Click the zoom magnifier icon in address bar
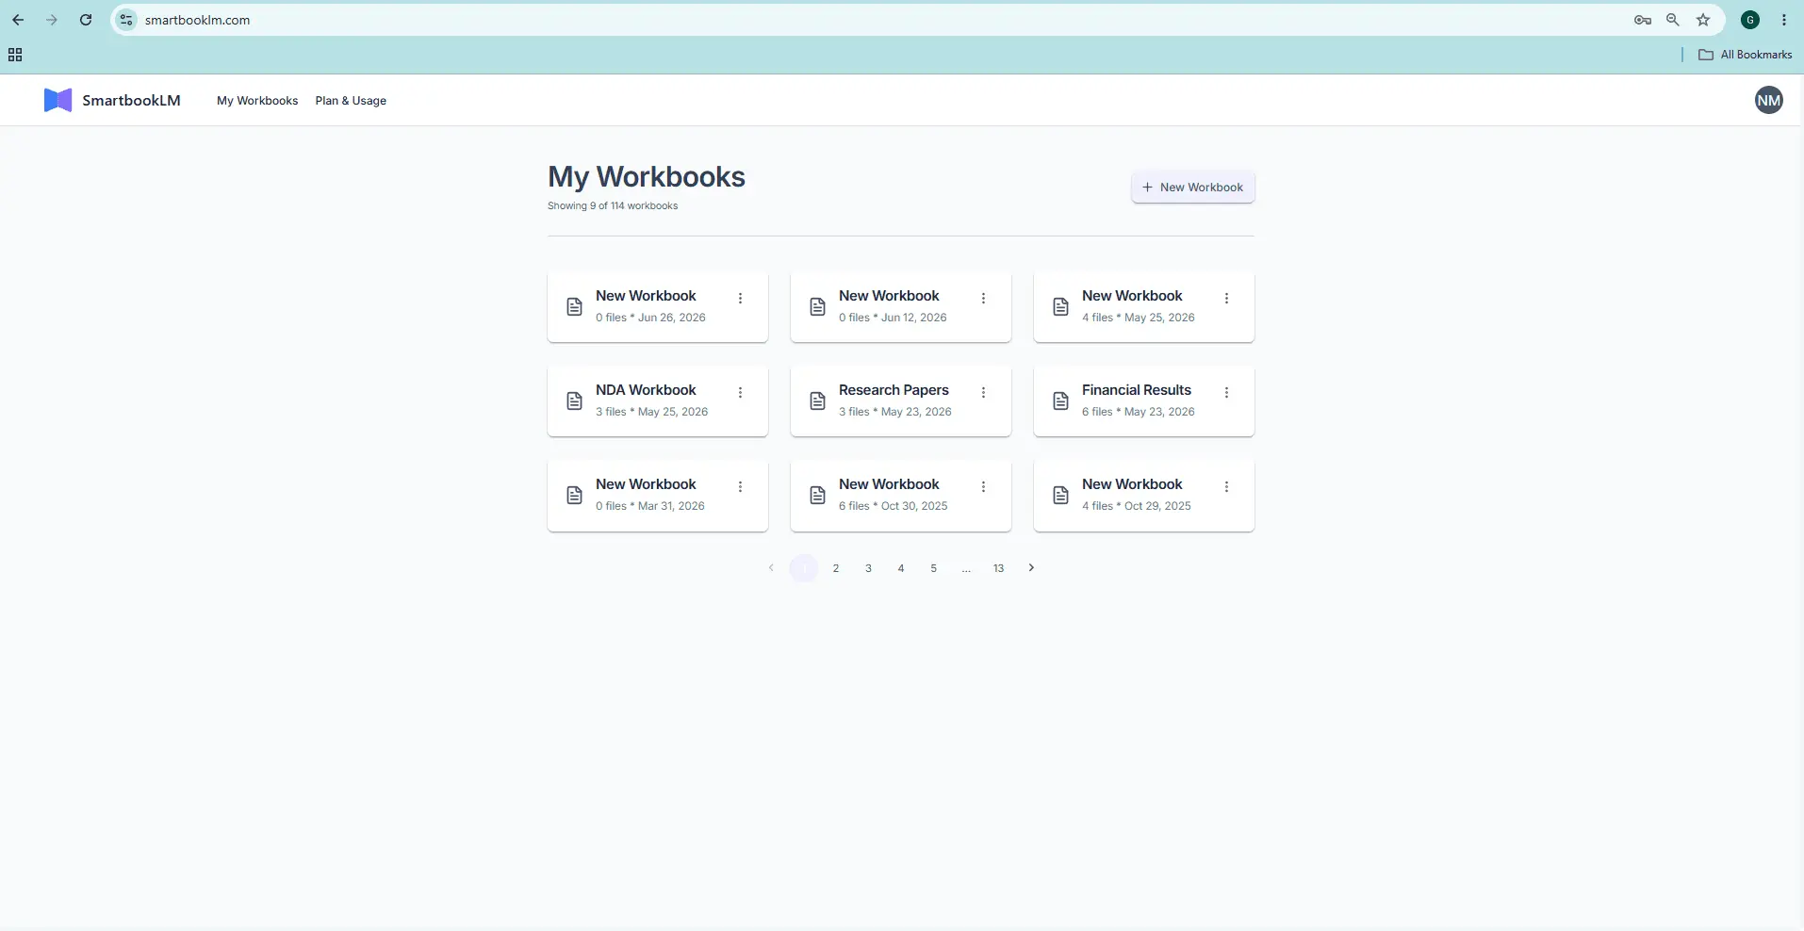This screenshot has height=931, width=1804. click(x=1673, y=20)
